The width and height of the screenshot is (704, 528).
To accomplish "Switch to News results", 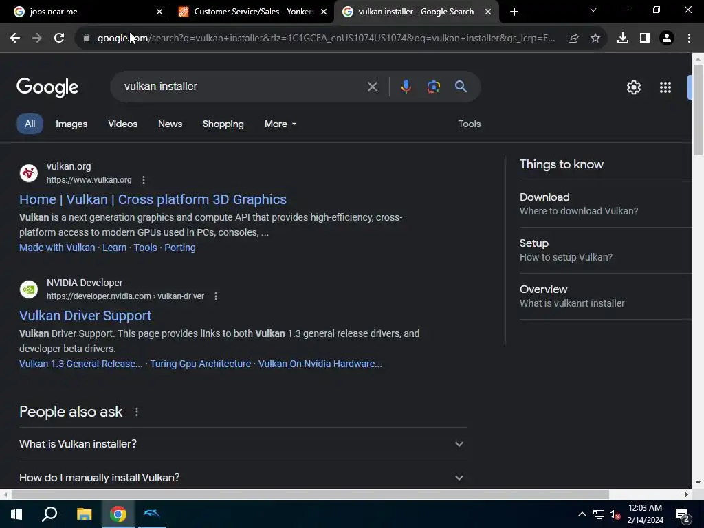I will click(x=170, y=124).
